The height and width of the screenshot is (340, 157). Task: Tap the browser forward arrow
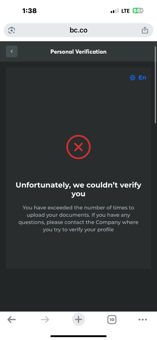point(45,320)
